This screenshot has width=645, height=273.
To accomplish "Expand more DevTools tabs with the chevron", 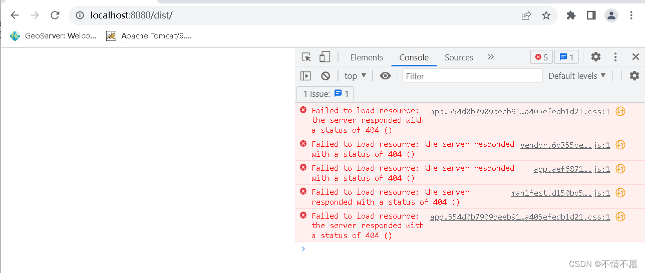I will pyautogui.click(x=491, y=57).
